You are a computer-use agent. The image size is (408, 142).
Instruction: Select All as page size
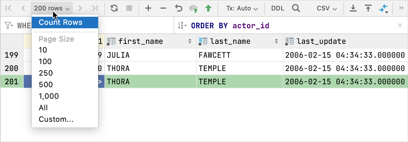click(65, 108)
